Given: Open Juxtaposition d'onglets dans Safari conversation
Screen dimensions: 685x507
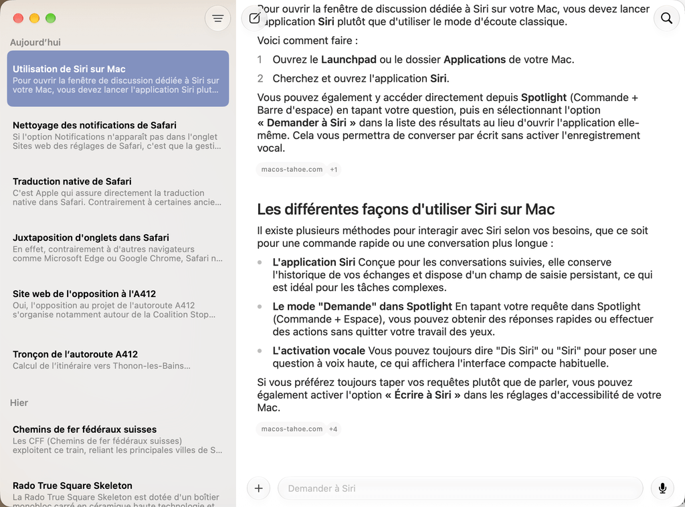Looking at the screenshot, I should point(118,247).
